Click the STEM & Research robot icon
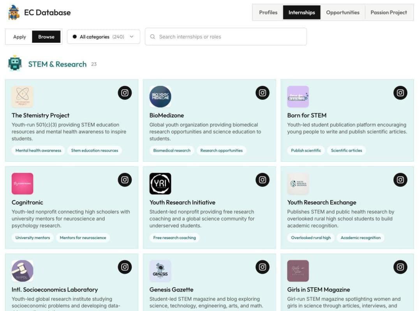The image size is (419, 311). click(x=15, y=63)
